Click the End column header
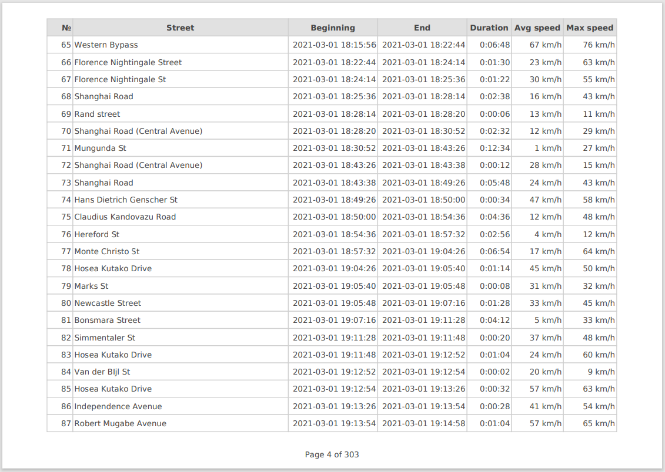665x472 pixels. pyautogui.click(x=422, y=28)
